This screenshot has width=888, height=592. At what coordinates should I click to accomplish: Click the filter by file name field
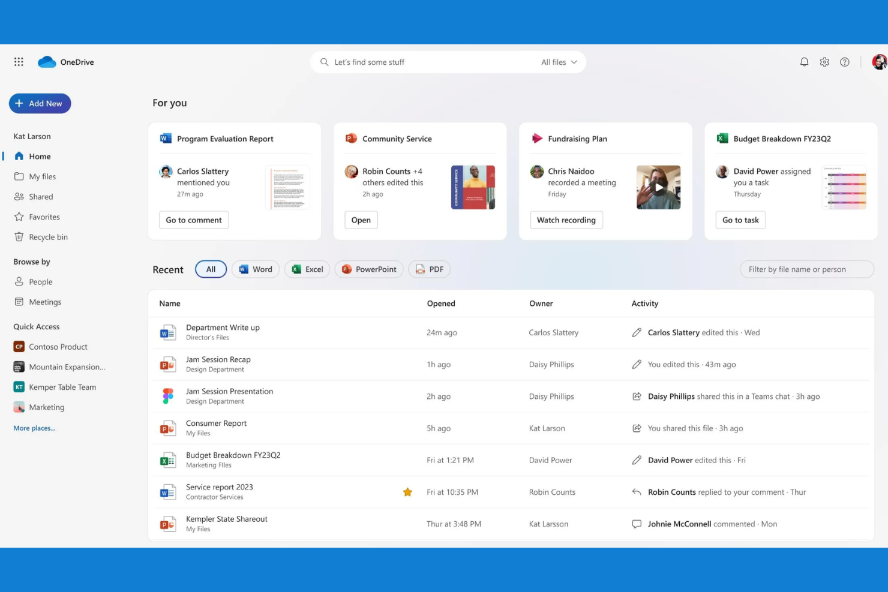[806, 269]
